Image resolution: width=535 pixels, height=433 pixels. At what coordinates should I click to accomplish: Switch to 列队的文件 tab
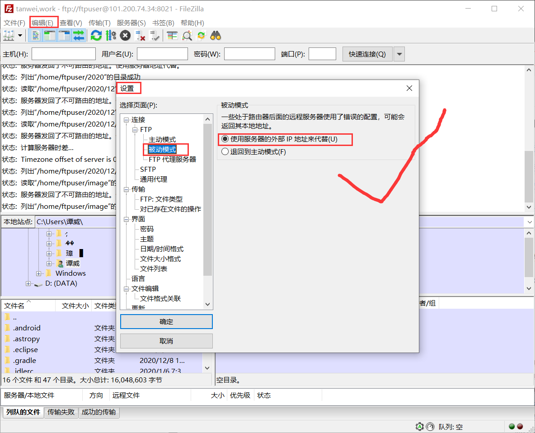23,412
